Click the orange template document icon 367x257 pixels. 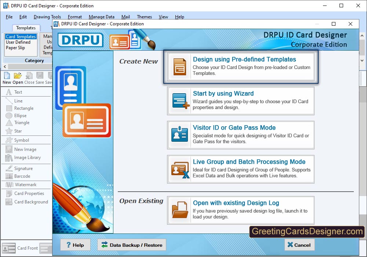180,67
